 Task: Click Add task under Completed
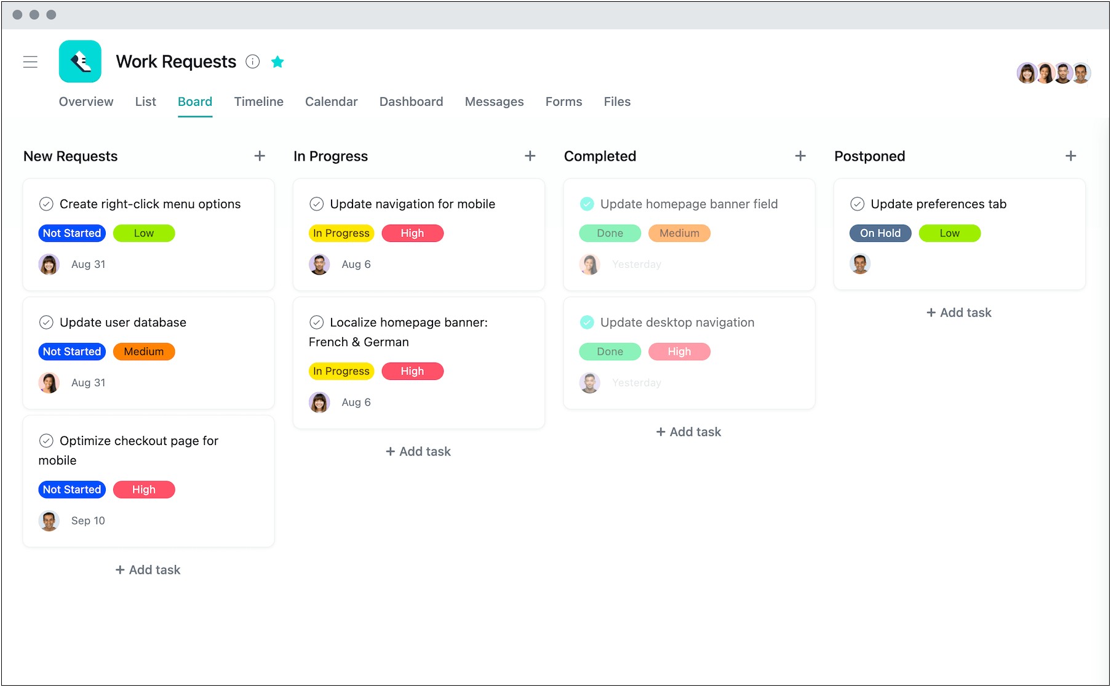(x=689, y=432)
